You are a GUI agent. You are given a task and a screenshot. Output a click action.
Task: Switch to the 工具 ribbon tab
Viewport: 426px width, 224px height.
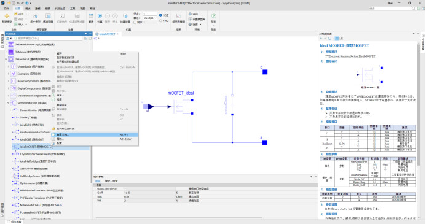pyautogui.click(x=73, y=9)
